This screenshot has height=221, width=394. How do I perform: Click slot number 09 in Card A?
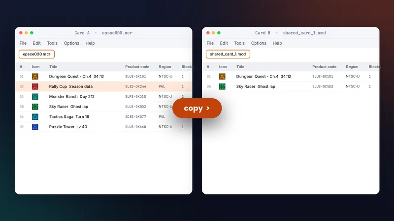pos(22,127)
